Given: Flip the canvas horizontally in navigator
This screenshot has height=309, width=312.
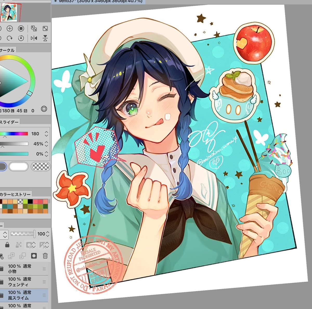Looking at the screenshot, I should [x=34, y=38].
